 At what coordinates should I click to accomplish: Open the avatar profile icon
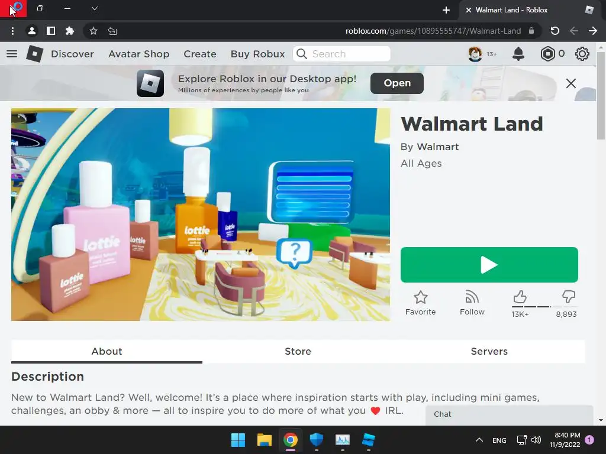(x=475, y=54)
